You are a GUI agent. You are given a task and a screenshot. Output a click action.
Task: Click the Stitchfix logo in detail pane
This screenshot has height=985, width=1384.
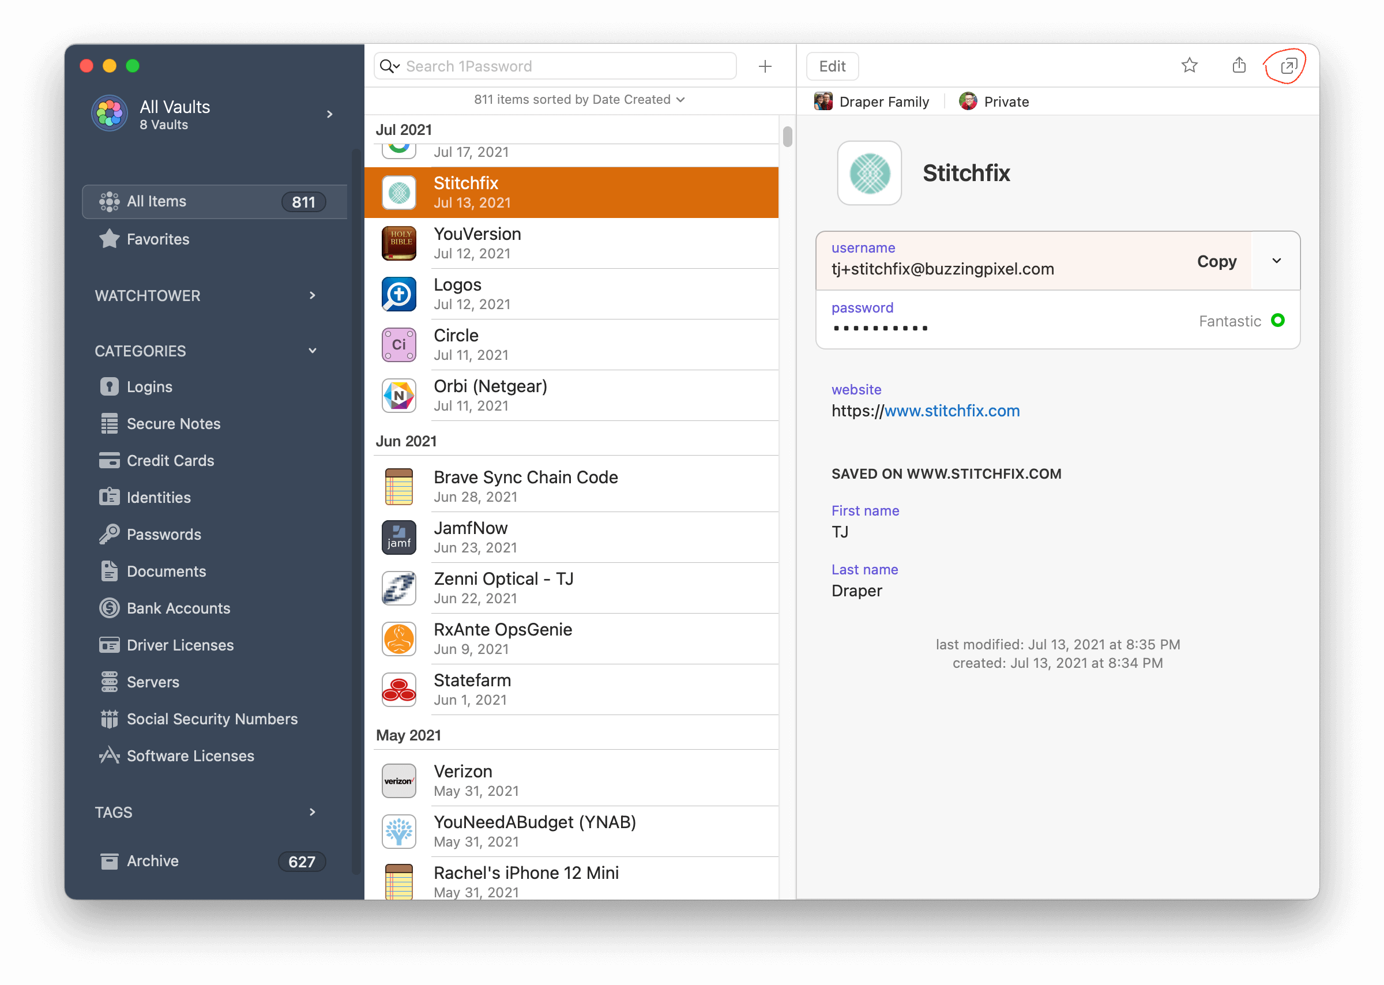tap(869, 174)
